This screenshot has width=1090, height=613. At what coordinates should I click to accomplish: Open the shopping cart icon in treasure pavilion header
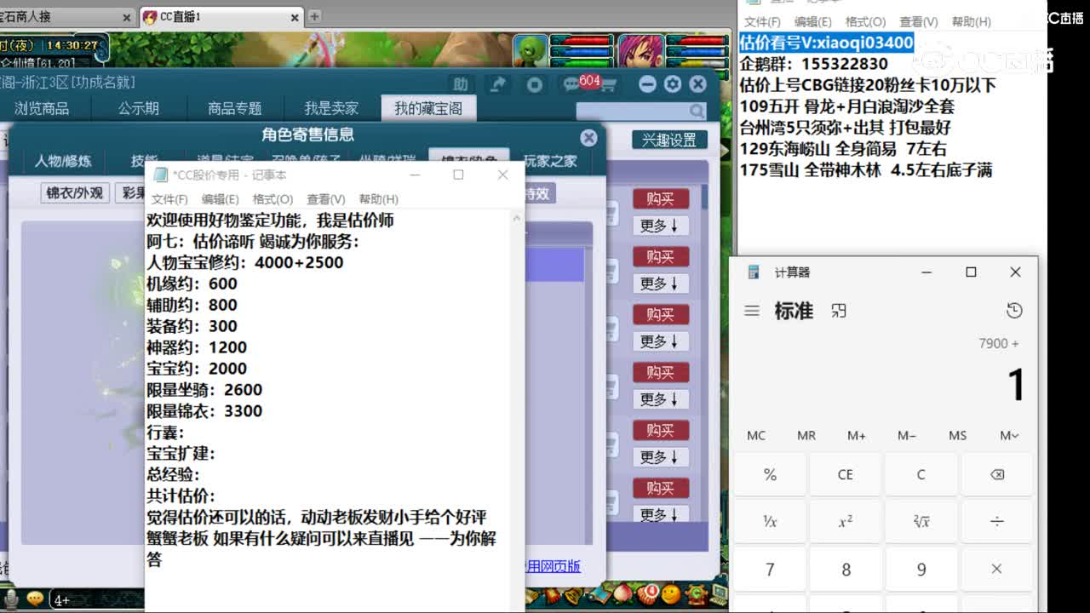(609, 85)
